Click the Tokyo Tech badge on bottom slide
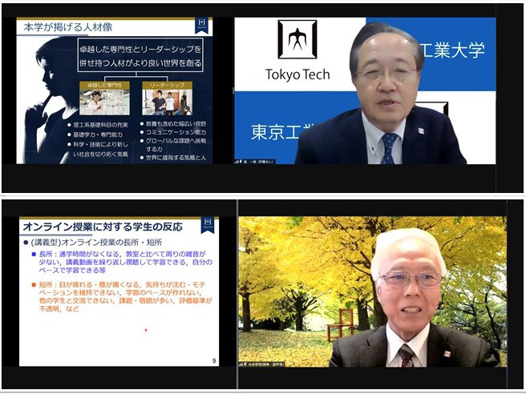 [208, 225]
